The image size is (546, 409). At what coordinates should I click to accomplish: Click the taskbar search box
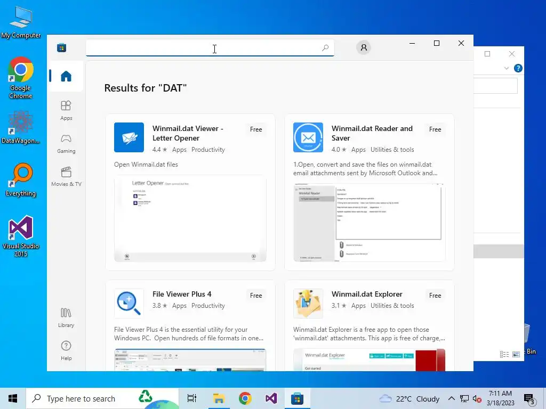pyautogui.click(x=102, y=398)
